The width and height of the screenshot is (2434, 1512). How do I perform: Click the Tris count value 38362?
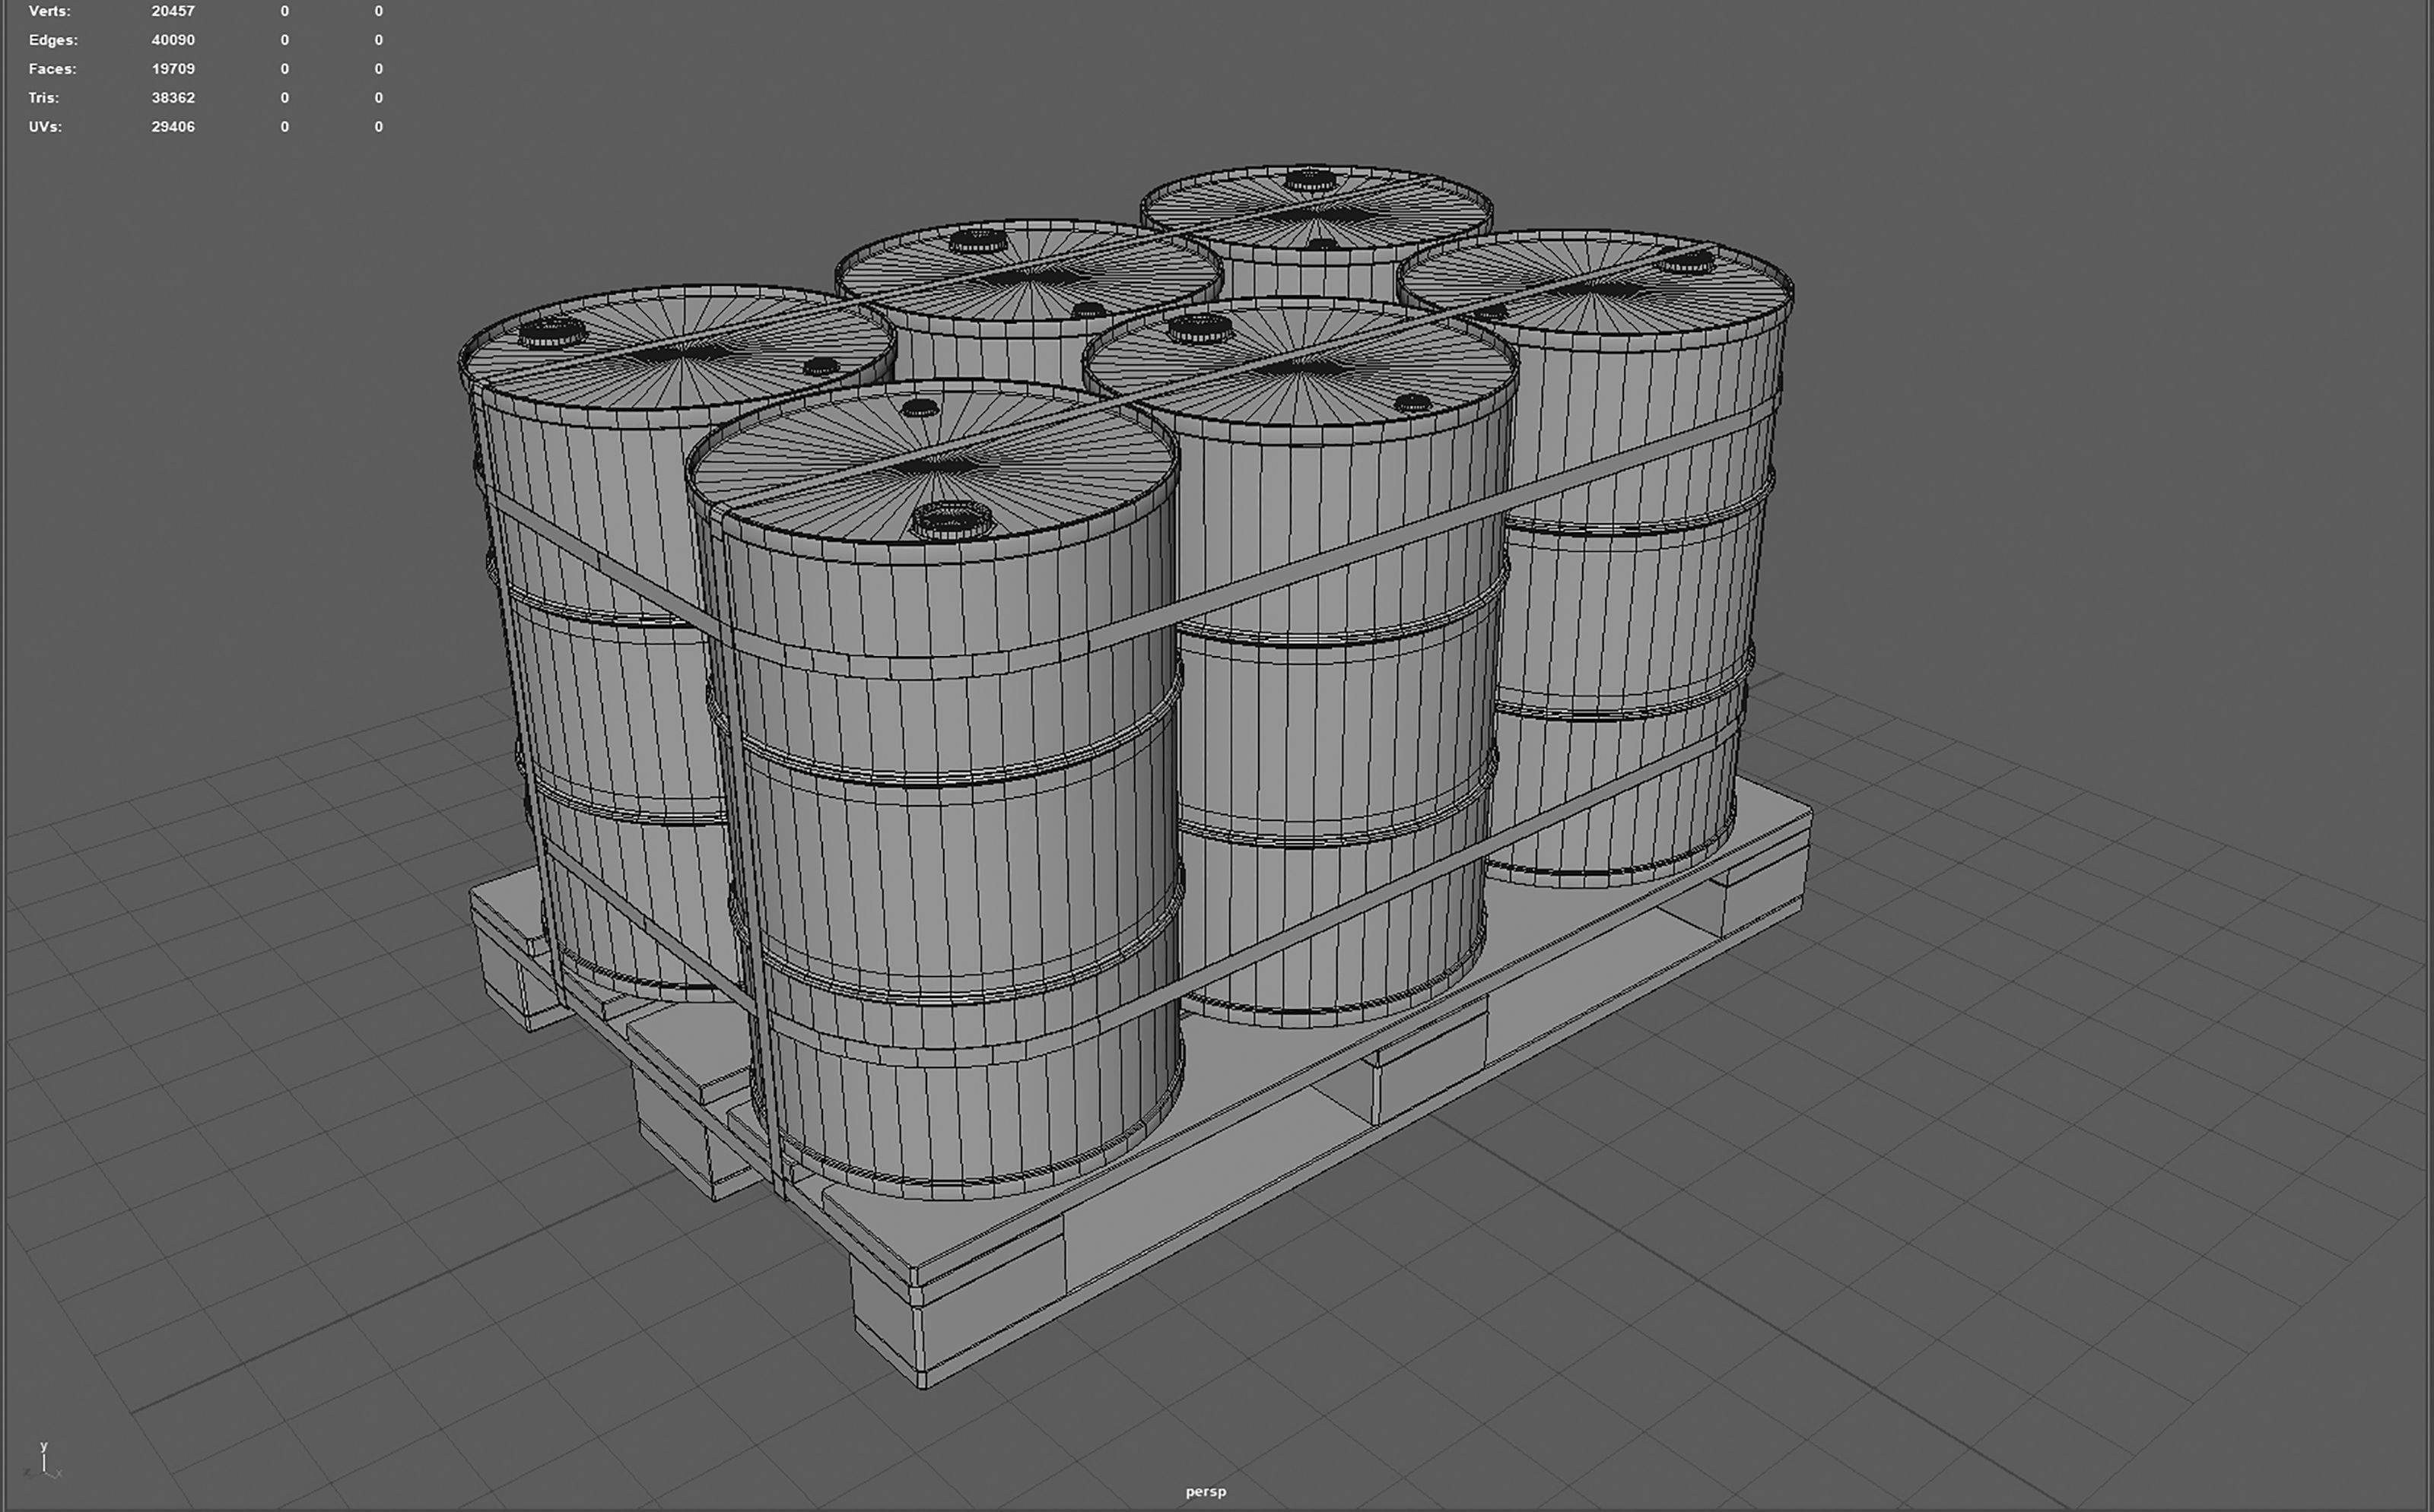173,98
